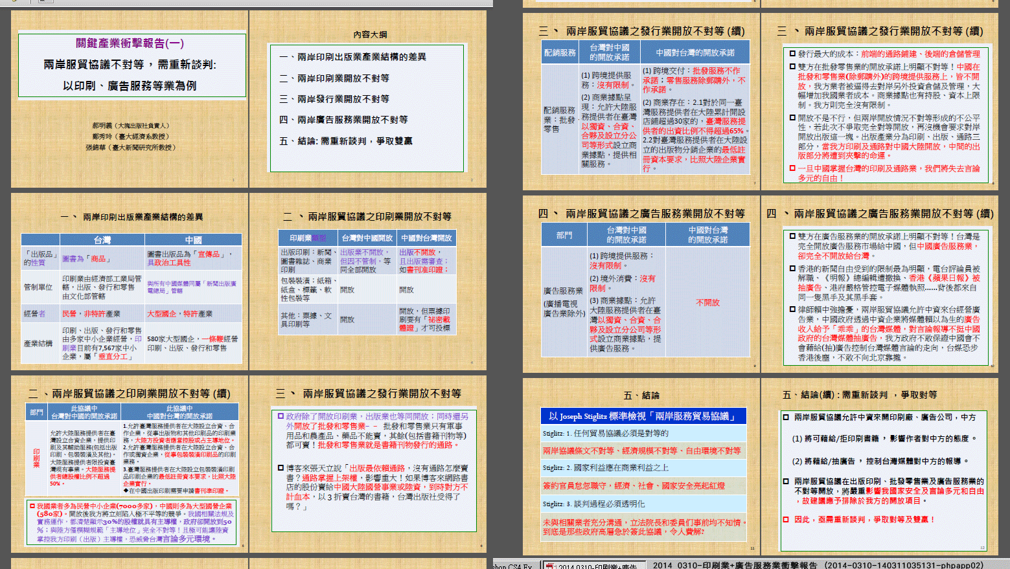Click header 台灣對中國開放 in printing table

coord(367,238)
